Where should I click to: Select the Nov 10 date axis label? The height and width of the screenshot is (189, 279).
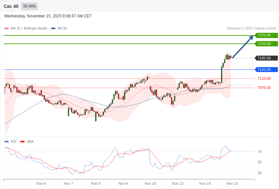150,183
